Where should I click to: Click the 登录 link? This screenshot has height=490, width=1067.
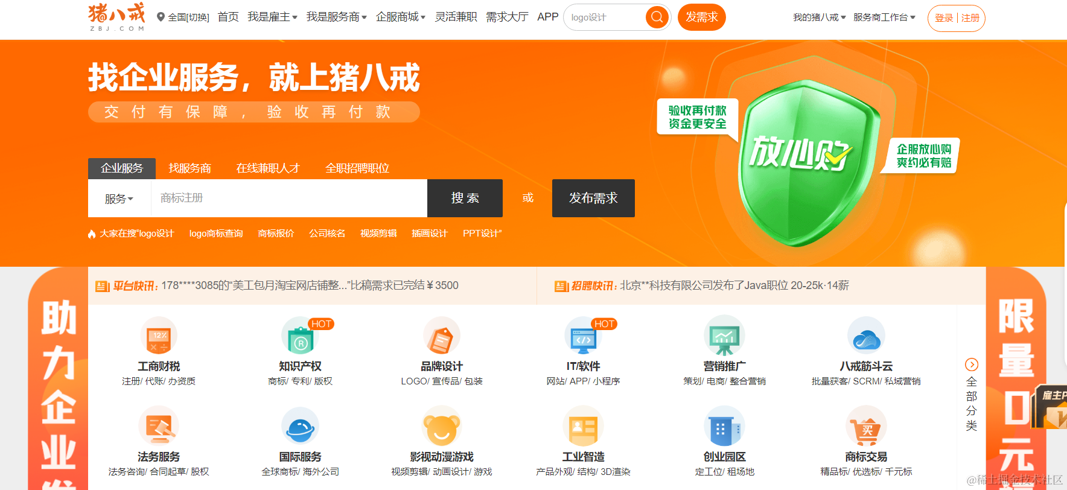[944, 18]
